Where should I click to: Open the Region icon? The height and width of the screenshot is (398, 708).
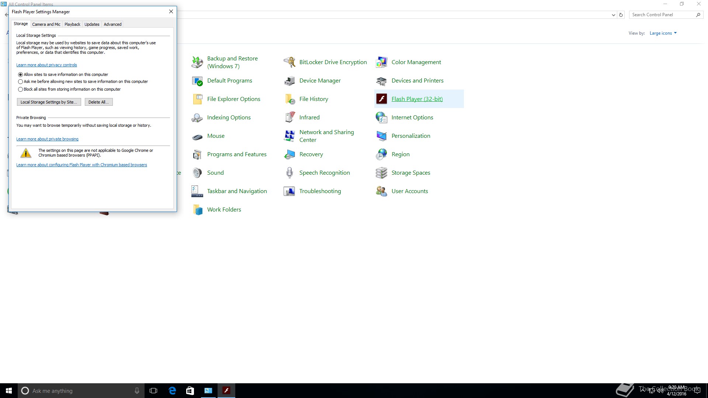click(x=382, y=154)
